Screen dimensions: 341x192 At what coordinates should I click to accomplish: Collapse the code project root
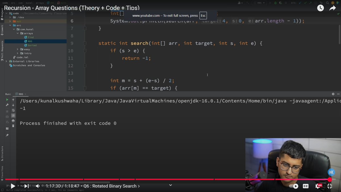coord(6,13)
